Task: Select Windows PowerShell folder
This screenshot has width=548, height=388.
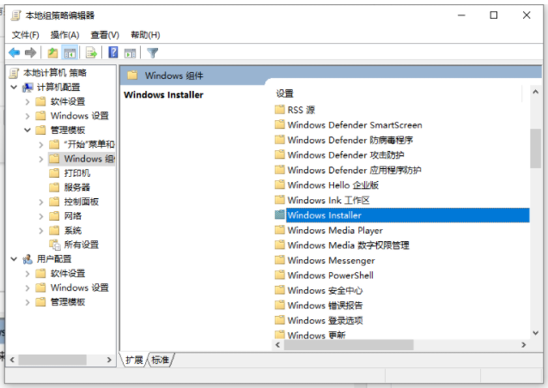Action: point(331,276)
